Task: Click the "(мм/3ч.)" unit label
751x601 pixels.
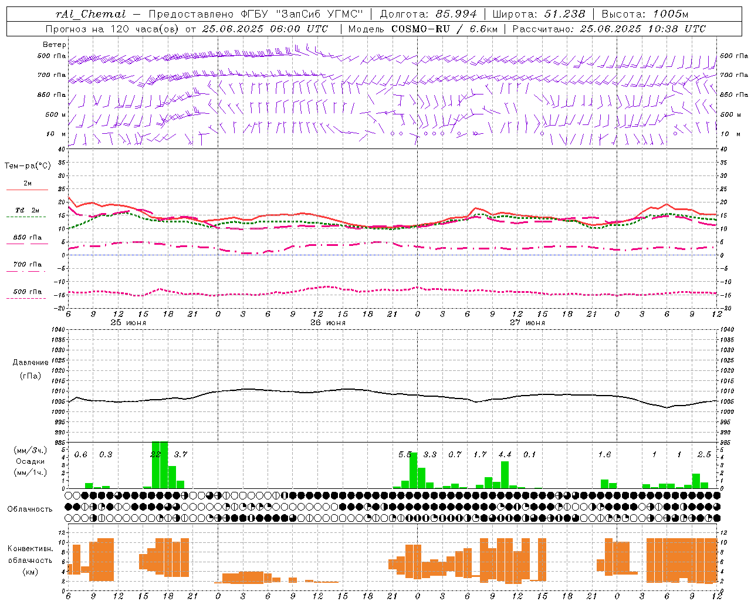Action: click(29, 450)
